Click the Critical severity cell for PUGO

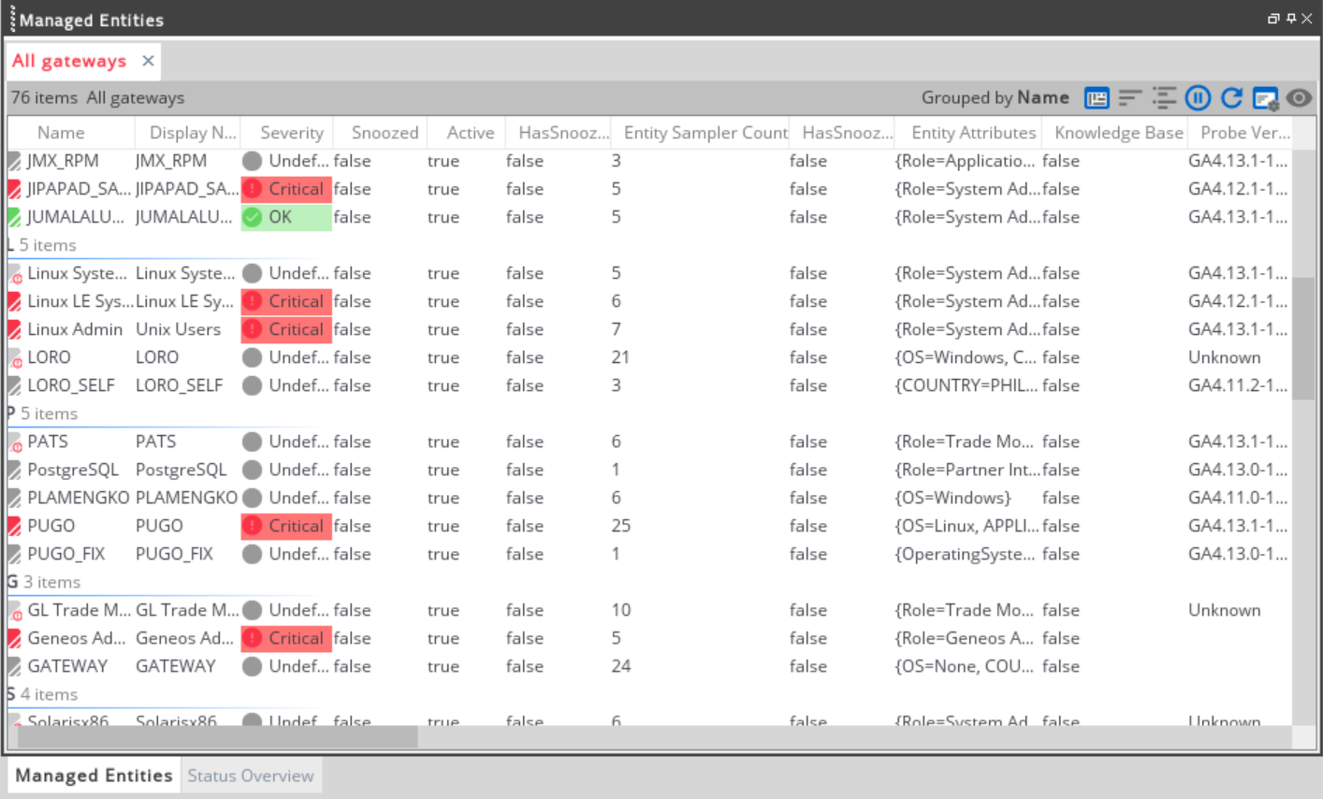coord(286,526)
